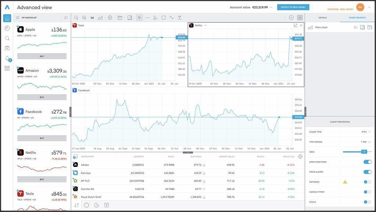Sort positions by Result (%) column header
Screen dimensions: 376x212
tap(289, 157)
